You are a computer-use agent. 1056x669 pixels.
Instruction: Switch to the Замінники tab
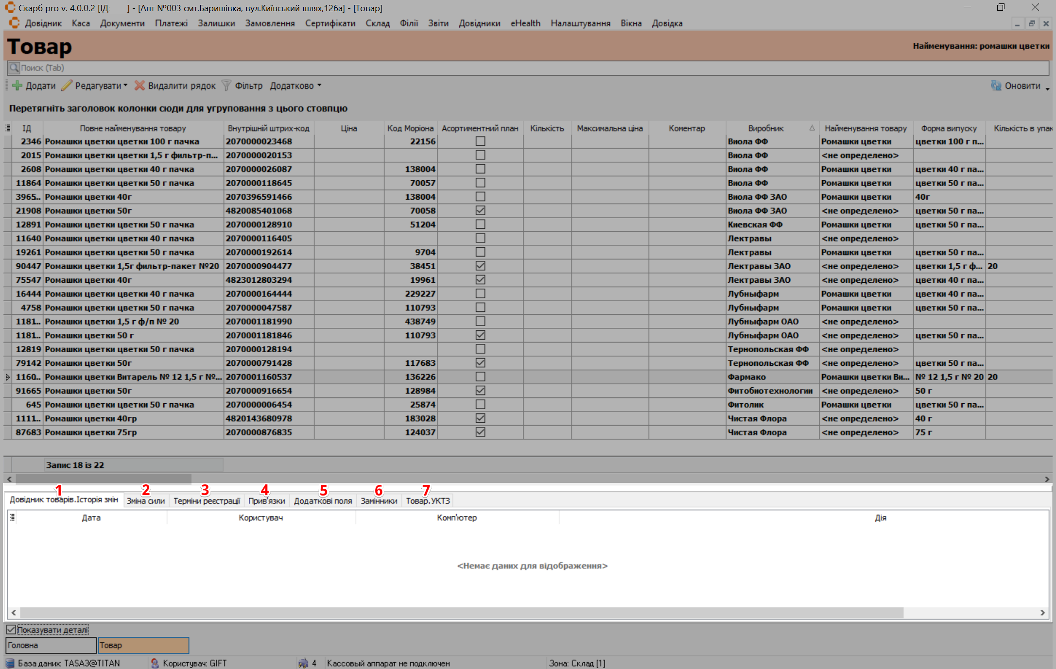click(x=379, y=501)
